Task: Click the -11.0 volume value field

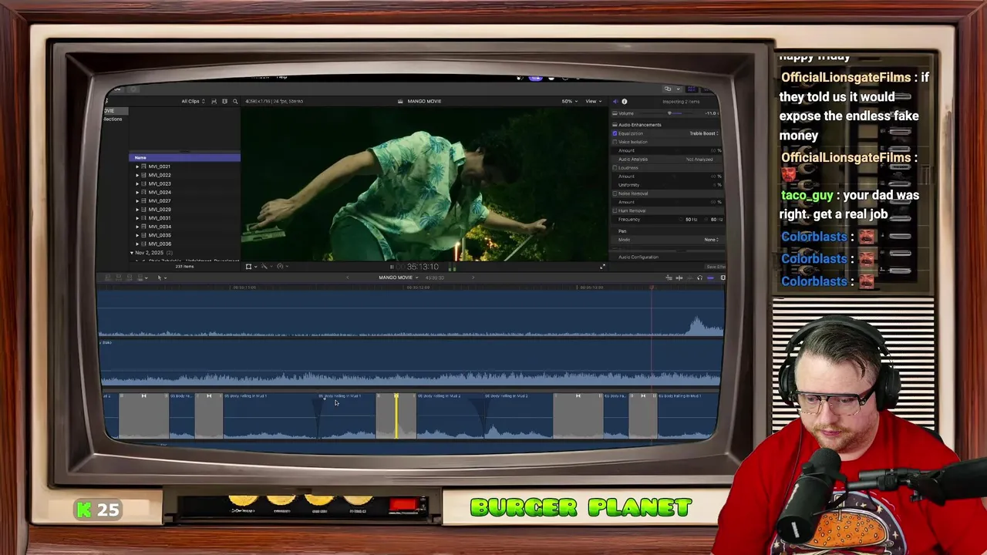Action: tap(711, 113)
